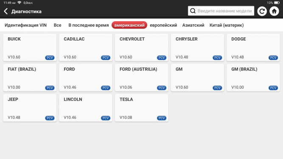
Task: Tap the PCV badge on BUICK
Action: (x=50, y=58)
